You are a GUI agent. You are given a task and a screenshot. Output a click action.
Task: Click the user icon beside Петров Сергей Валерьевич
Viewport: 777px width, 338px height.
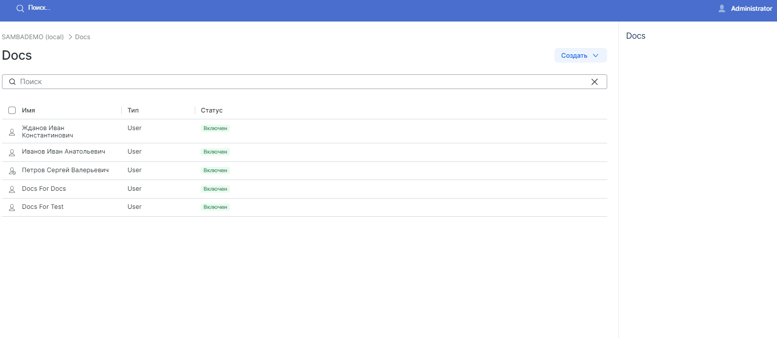coord(12,171)
